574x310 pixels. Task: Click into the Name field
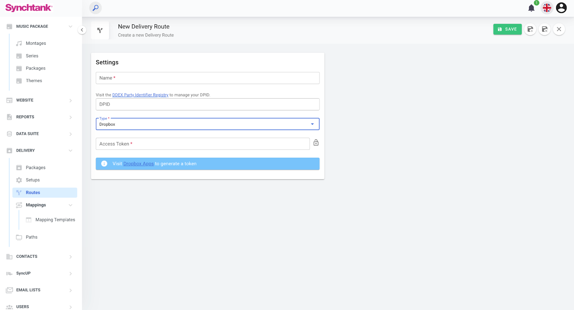click(207, 78)
